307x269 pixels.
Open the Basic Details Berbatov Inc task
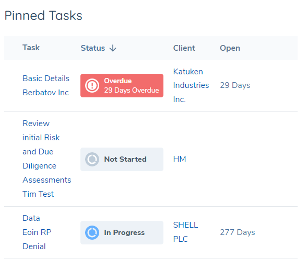[46, 85]
